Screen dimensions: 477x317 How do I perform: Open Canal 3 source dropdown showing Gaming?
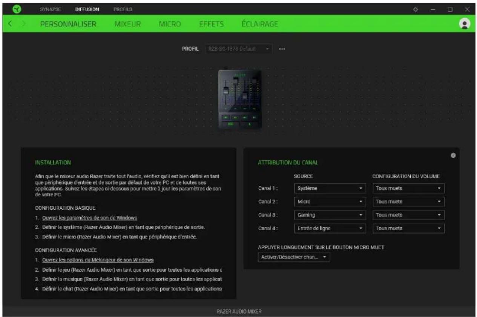click(330, 215)
